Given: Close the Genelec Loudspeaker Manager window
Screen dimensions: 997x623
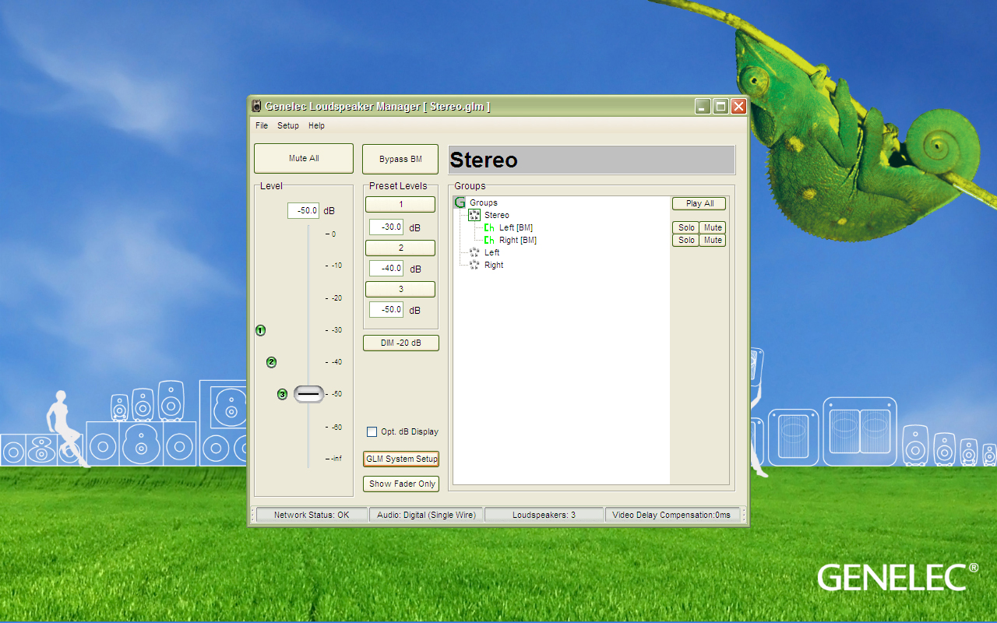Looking at the screenshot, I should [738, 107].
